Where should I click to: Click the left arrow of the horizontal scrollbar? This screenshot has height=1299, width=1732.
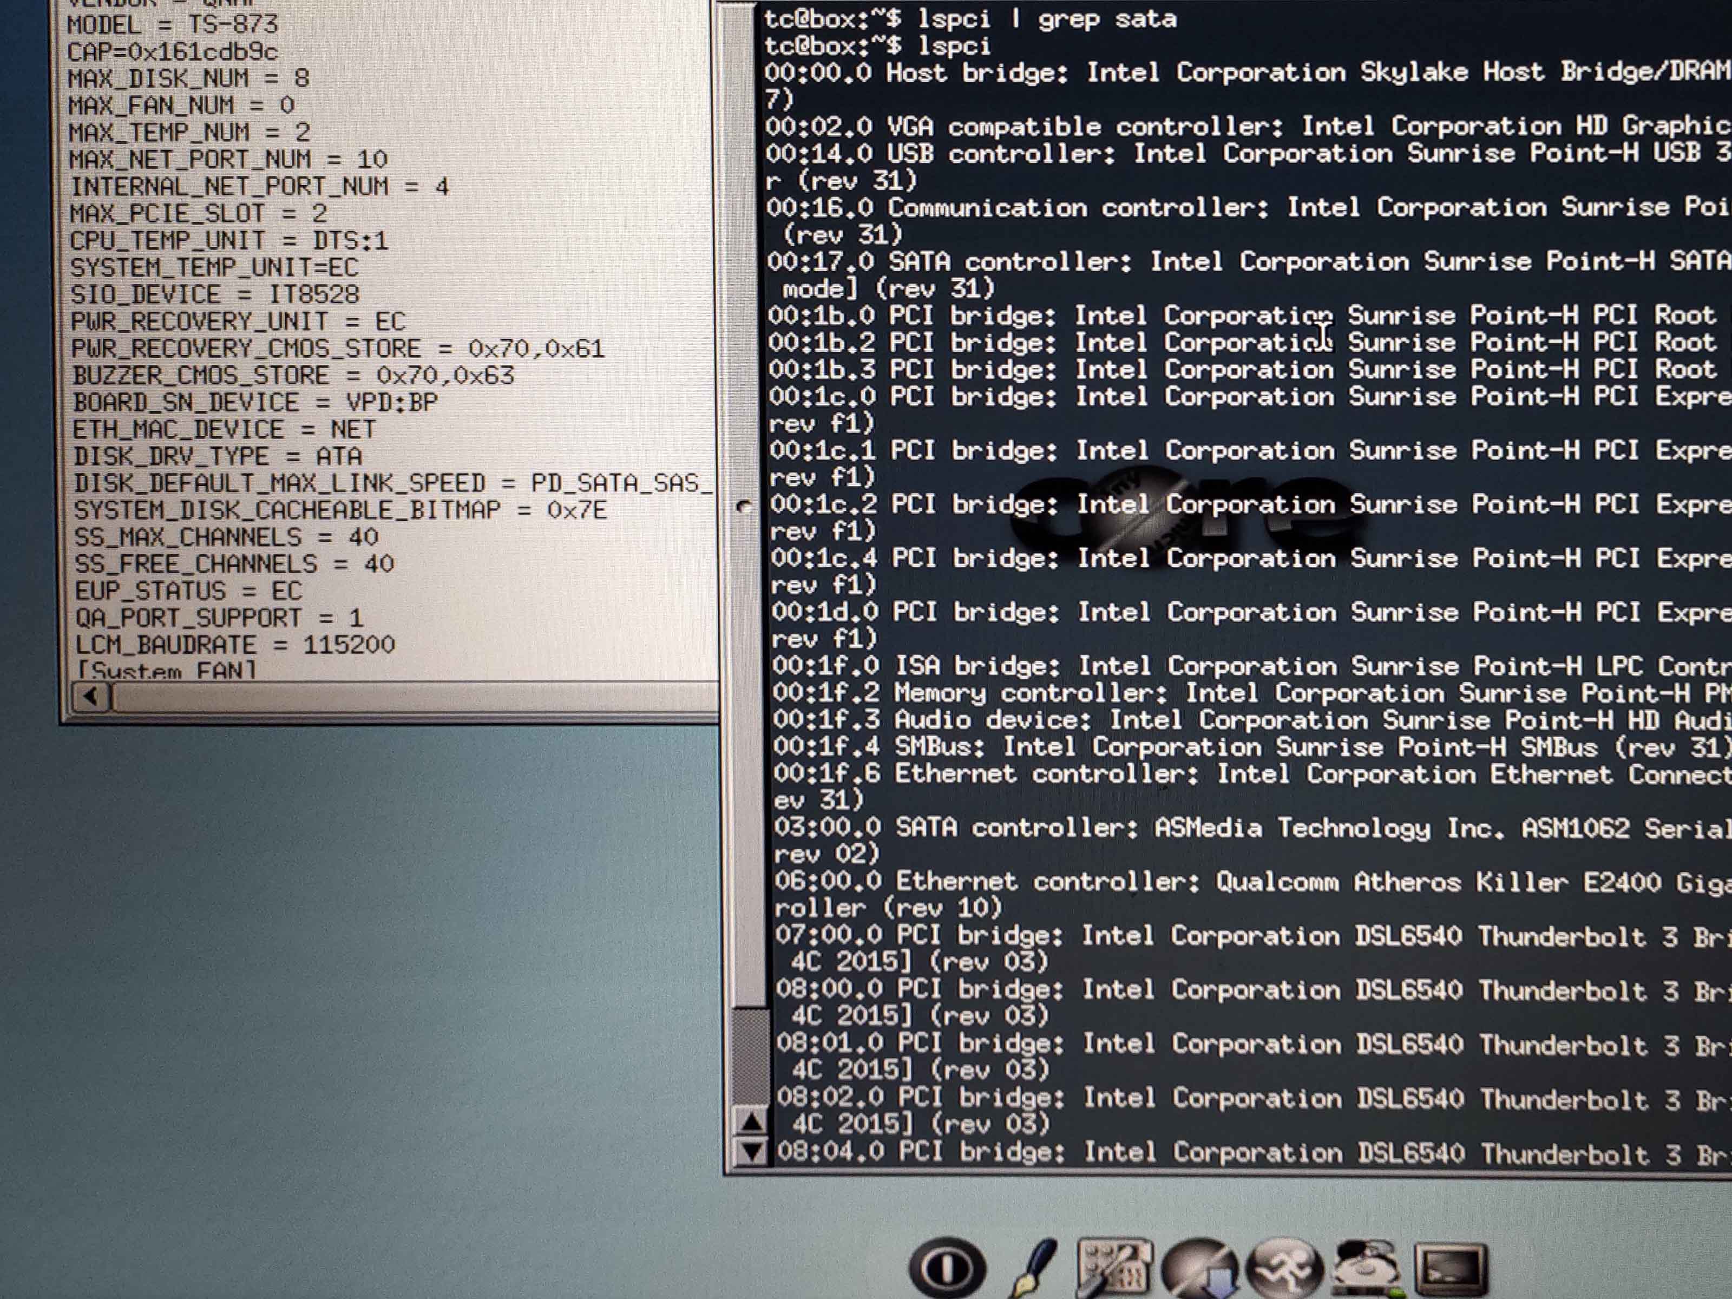pyautogui.click(x=91, y=696)
